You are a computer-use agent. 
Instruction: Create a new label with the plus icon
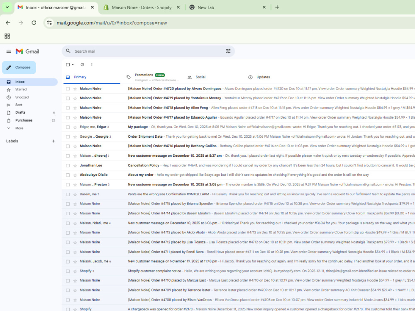click(x=53, y=141)
